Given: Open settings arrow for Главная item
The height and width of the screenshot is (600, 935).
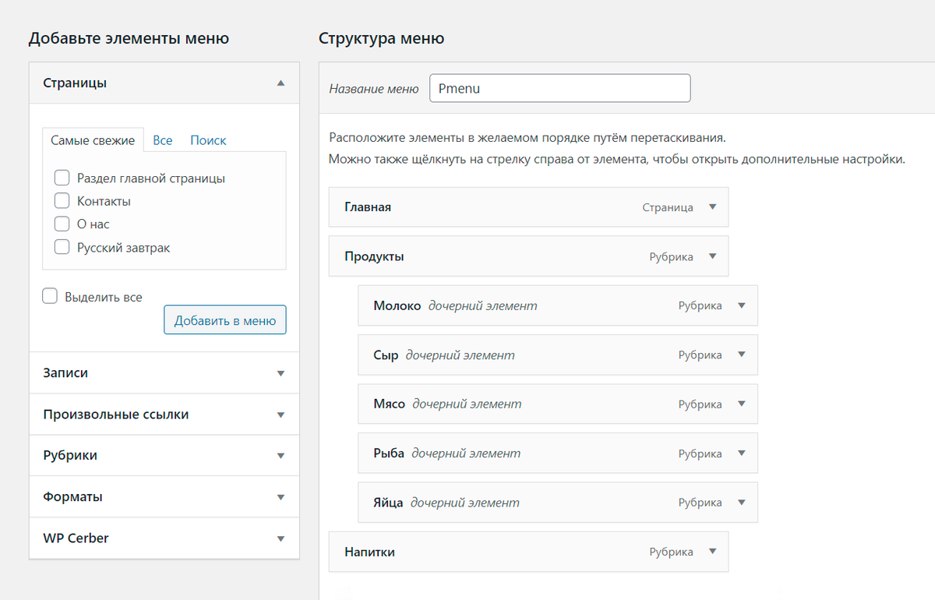Looking at the screenshot, I should pyautogui.click(x=712, y=207).
